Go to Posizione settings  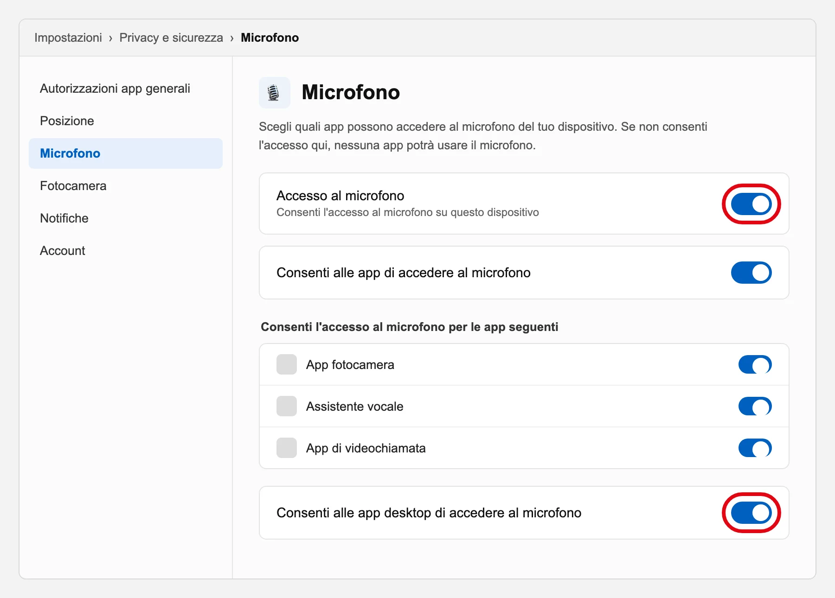pyautogui.click(x=125, y=121)
